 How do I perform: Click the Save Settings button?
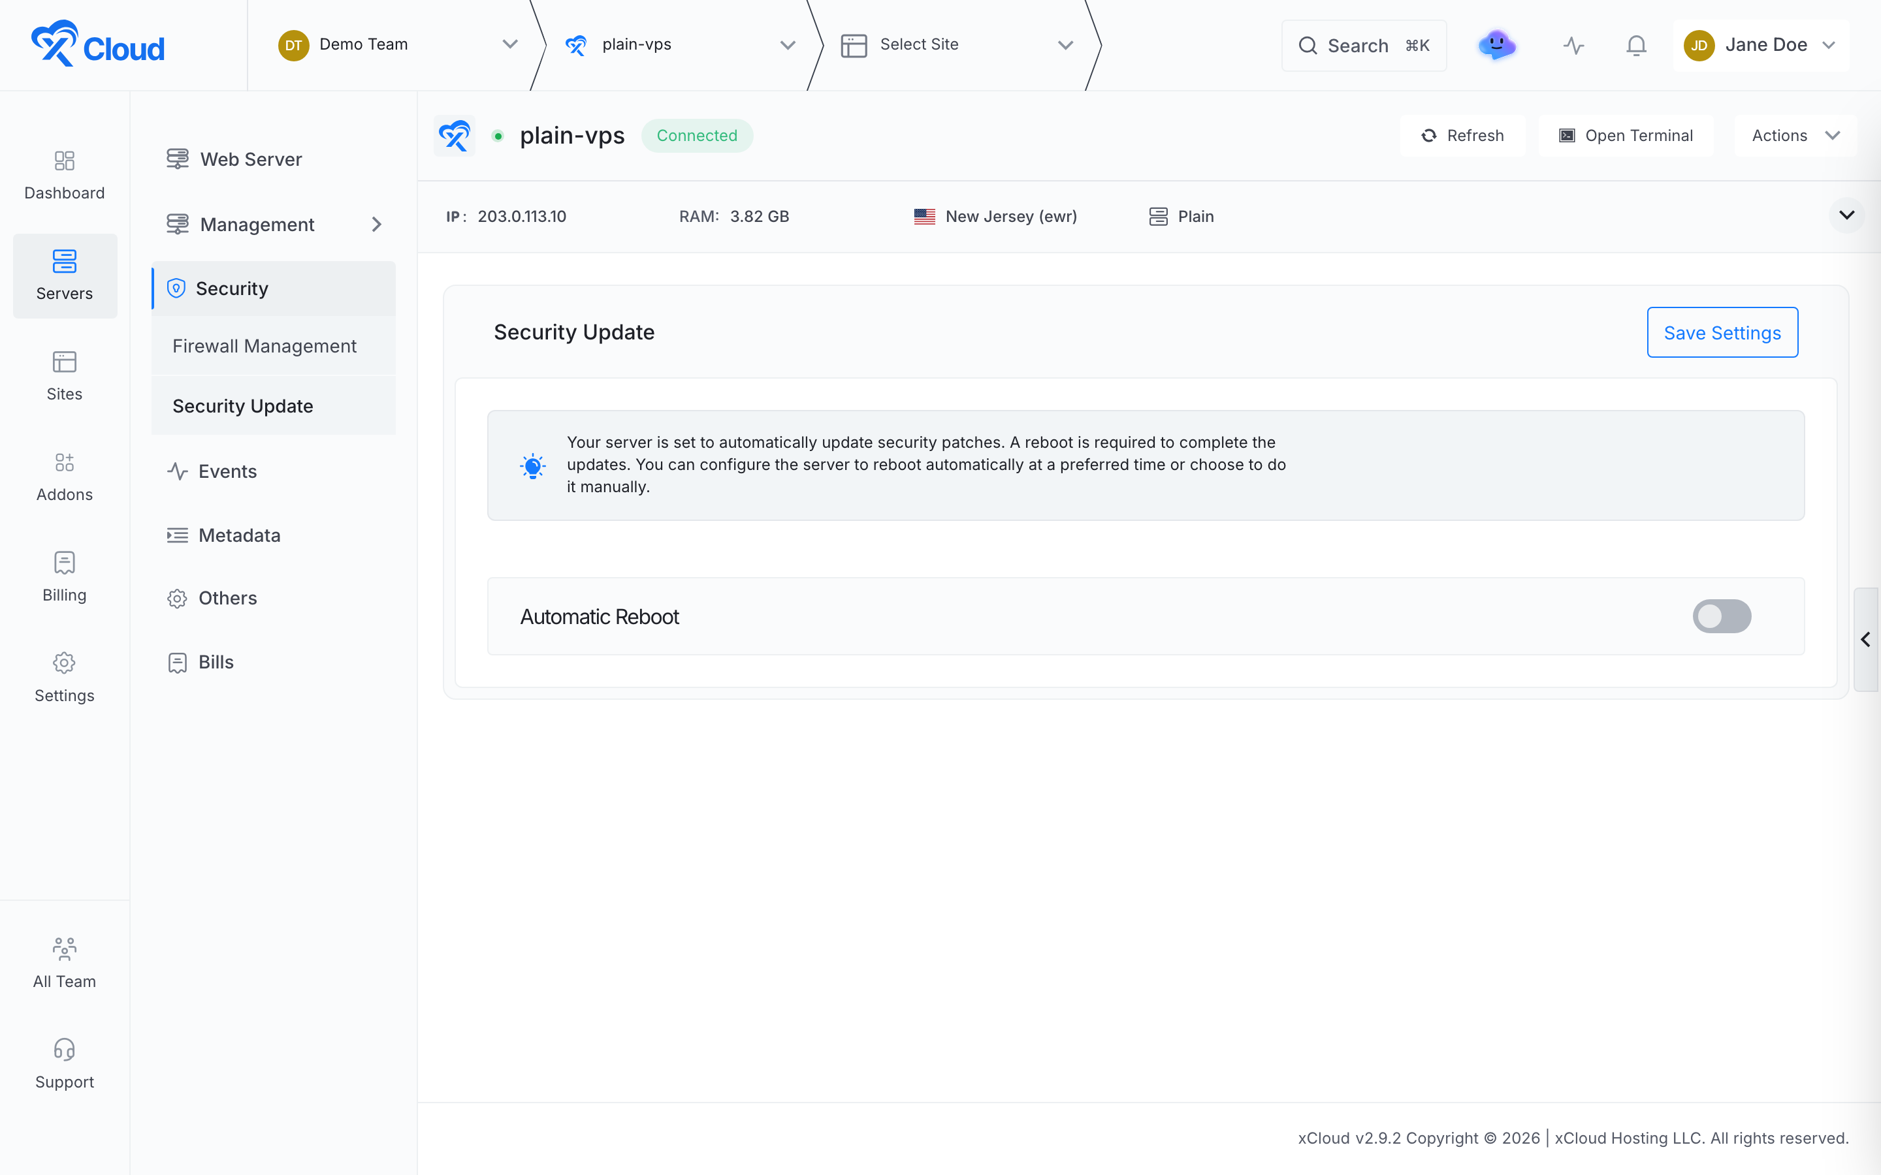coord(1722,333)
